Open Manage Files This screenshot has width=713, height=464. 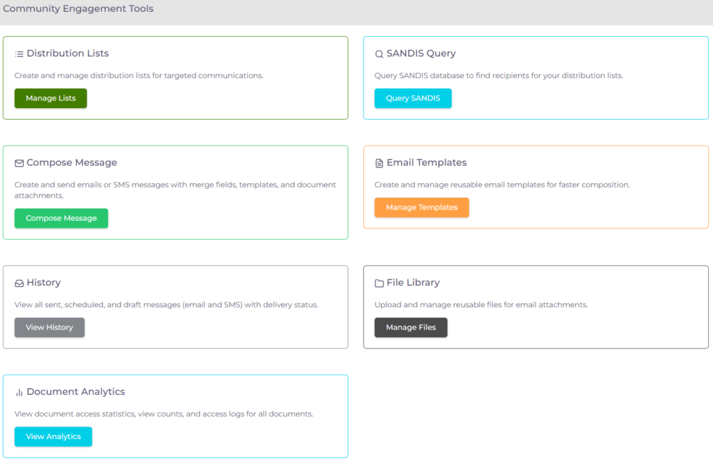click(x=411, y=327)
